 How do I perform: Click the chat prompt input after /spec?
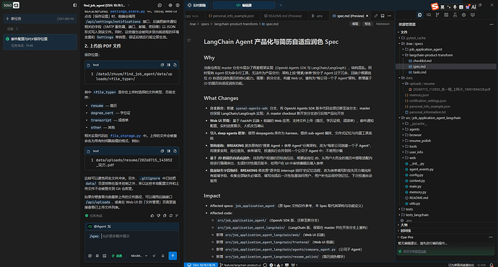tap(139, 236)
